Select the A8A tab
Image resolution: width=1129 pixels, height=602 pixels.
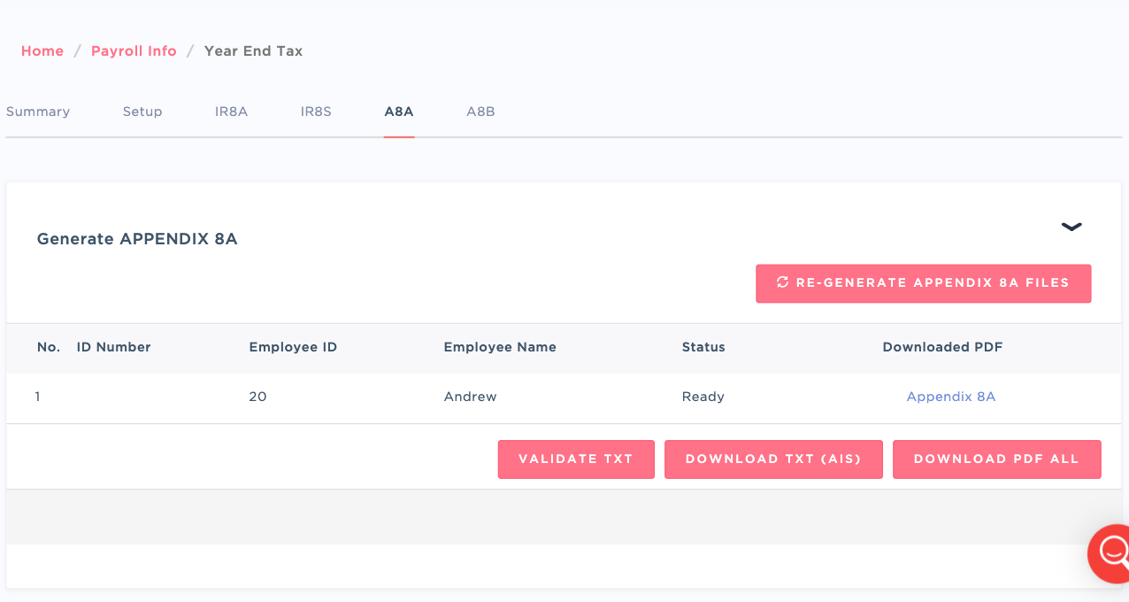click(x=399, y=112)
